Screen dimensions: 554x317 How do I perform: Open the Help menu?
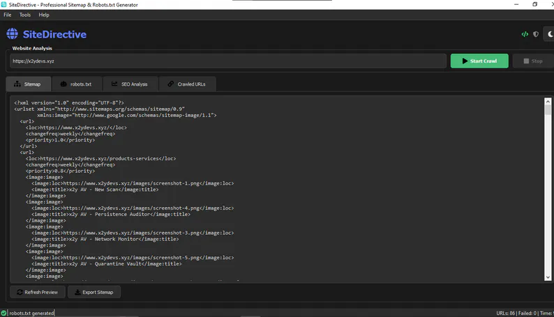tap(44, 15)
